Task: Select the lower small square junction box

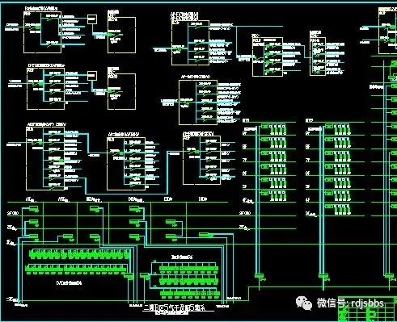Action: 92,76
